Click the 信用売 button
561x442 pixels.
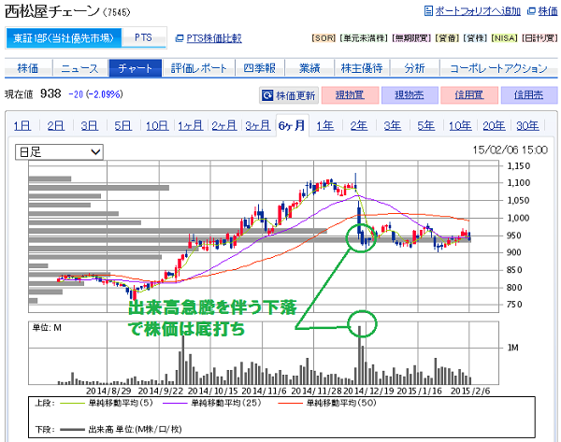tap(529, 95)
